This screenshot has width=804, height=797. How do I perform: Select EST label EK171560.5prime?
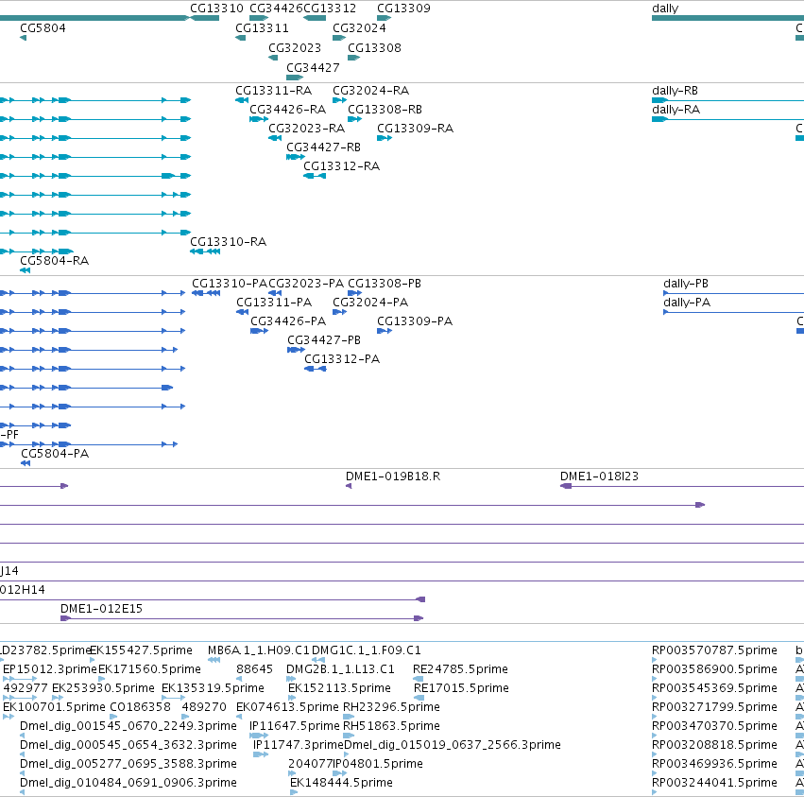tap(149, 669)
